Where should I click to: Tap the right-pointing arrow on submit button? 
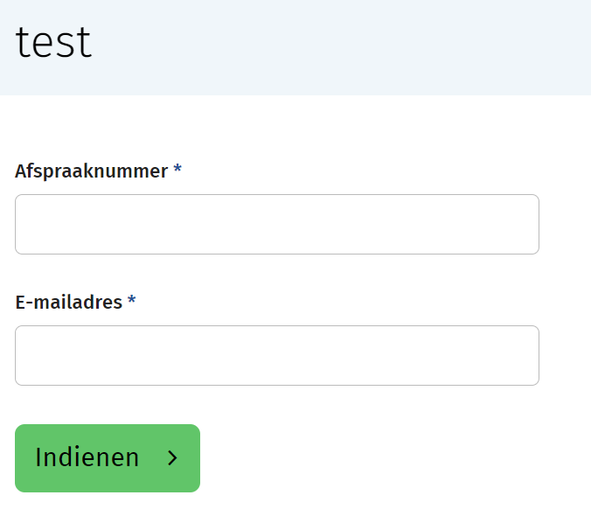(172, 458)
